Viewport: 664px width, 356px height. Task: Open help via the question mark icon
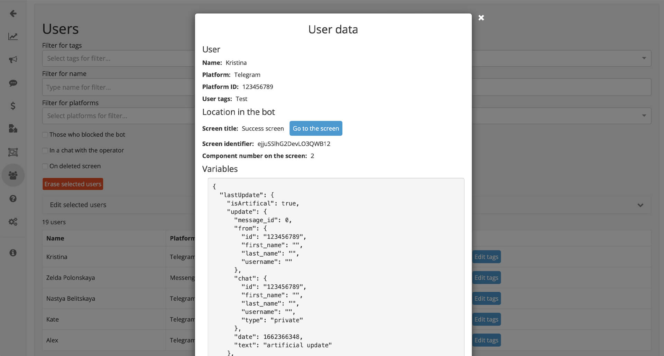click(x=13, y=198)
